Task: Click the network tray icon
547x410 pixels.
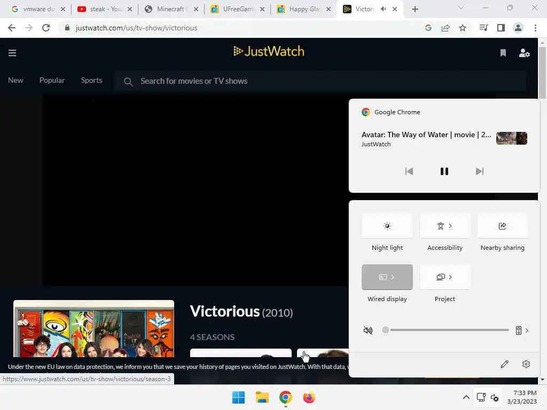Action: coord(481,397)
